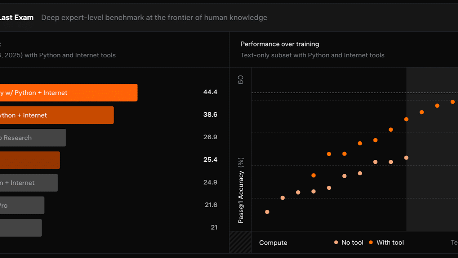The width and height of the screenshot is (458, 258).
Task: Select the orange bar scoring 38.6
Action: pyautogui.click(x=57, y=115)
